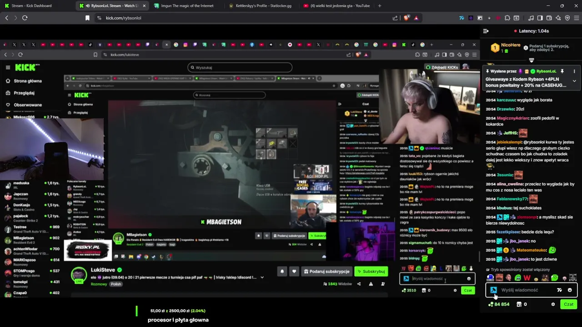Click jbo_janek username in chat
Viewport: 582px width, 327px height.
point(519,241)
